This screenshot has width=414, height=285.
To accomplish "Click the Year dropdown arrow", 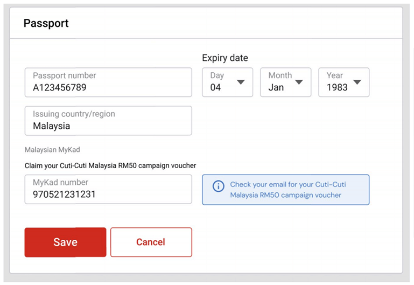I will click(x=357, y=82).
